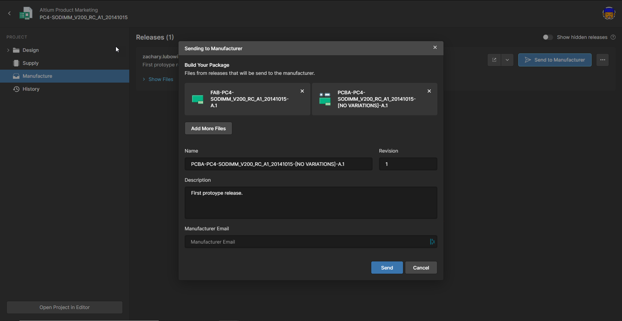Image resolution: width=622 pixels, height=321 pixels.
Task: Click the Design folder icon
Action: tap(16, 50)
